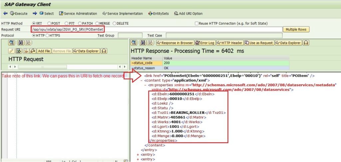Click the BEARING,ROLLER text value
Image resolution: width=341 pixels, height=162 pixels.
[x=188, y=113]
